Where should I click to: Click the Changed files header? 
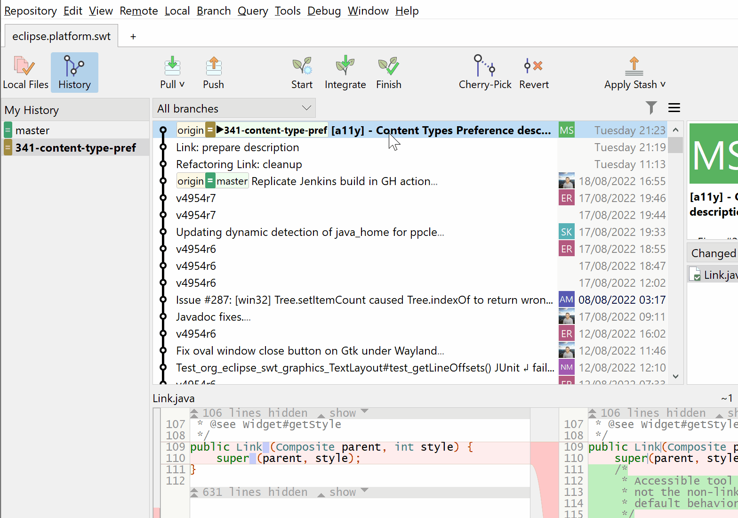(x=713, y=253)
